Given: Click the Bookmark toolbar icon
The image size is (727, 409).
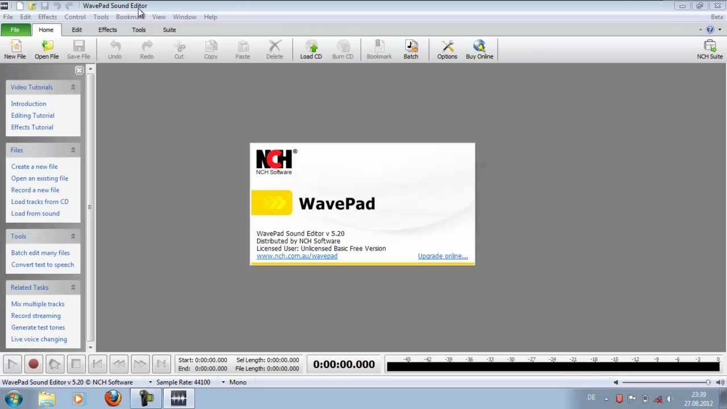Looking at the screenshot, I should [379, 49].
